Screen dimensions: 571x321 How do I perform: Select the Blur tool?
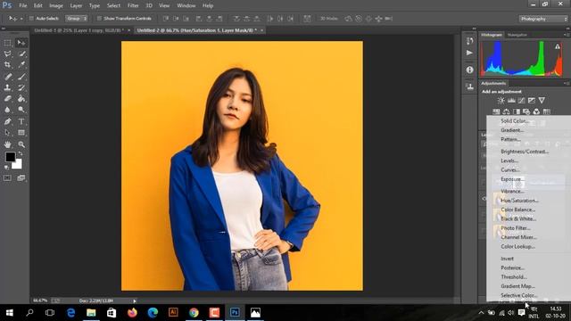7,110
